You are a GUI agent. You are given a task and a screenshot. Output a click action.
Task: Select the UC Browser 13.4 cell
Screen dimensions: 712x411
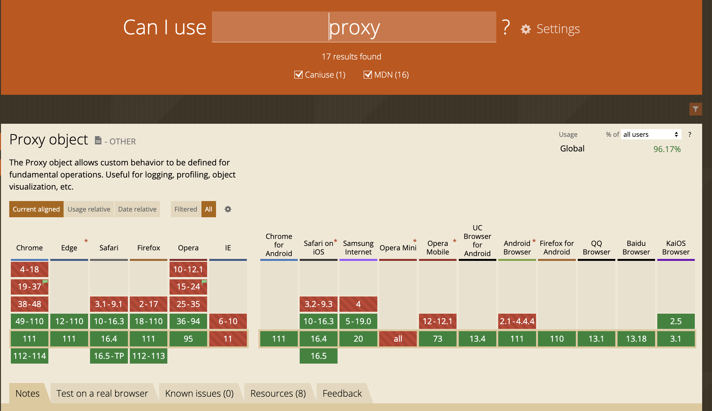click(x=478, y=339)
